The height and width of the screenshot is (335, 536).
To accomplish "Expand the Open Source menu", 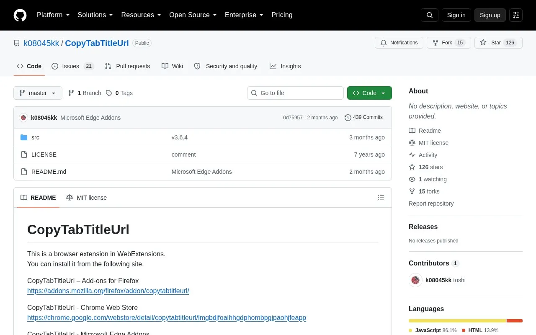I will 193,15.
